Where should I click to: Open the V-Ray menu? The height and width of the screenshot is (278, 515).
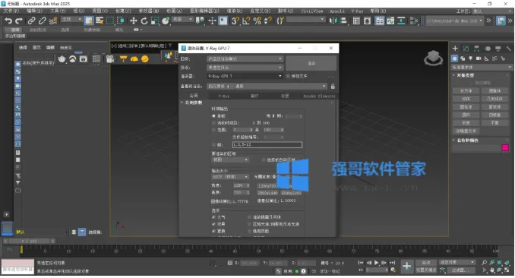(x=357, y=11)
